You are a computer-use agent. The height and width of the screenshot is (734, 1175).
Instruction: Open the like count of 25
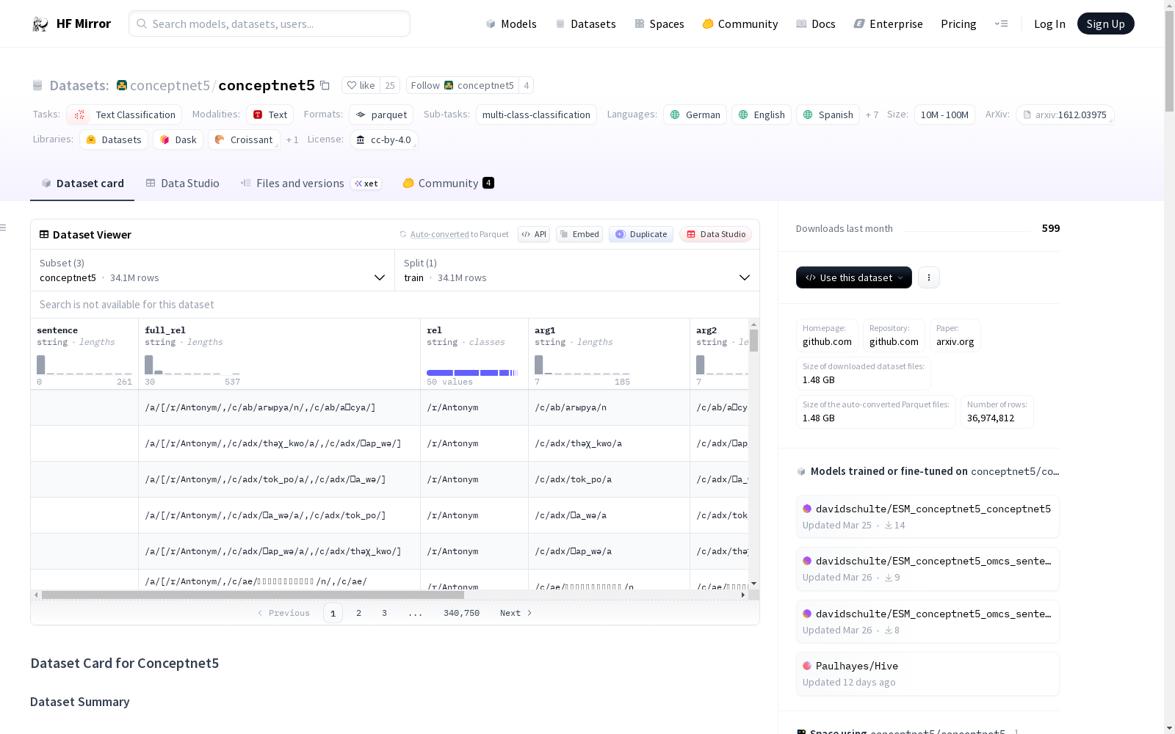(x=390, y=85)
